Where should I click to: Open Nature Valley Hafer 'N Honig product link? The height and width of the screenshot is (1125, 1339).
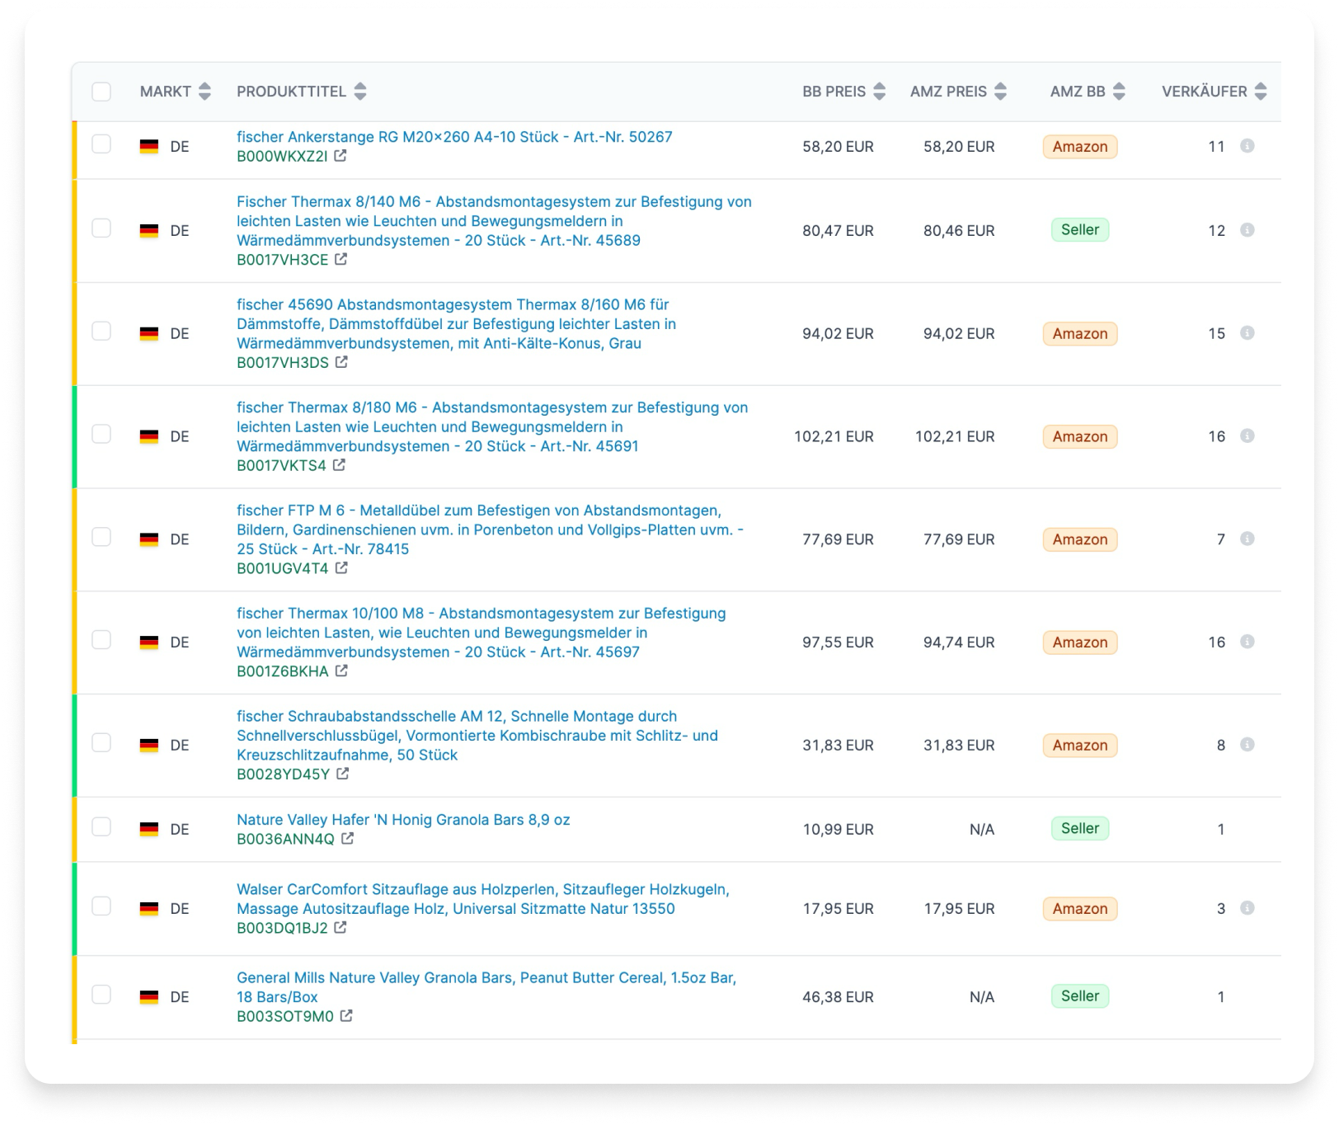[x=403, y=820]
